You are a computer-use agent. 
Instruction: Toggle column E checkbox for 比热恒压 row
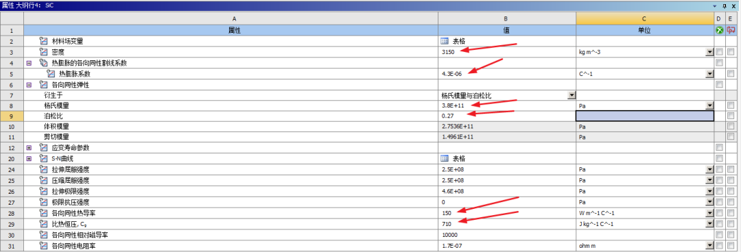click(x=731, y=224)
